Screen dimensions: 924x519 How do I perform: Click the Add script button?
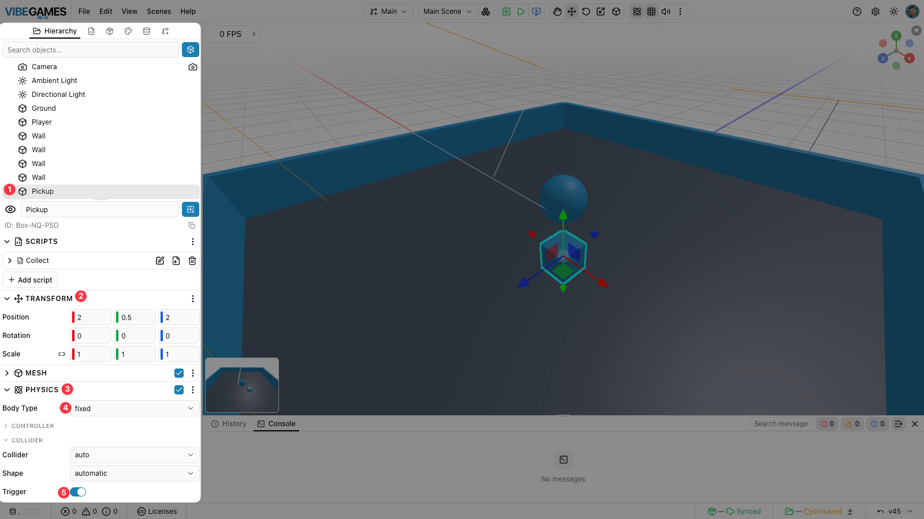click(x=30, y=280)
